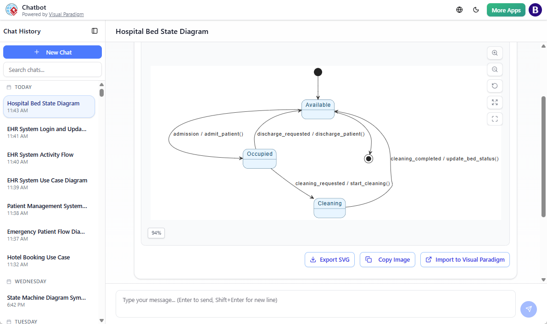
Task: Click the globe language icon
Action: coord(459,10)
